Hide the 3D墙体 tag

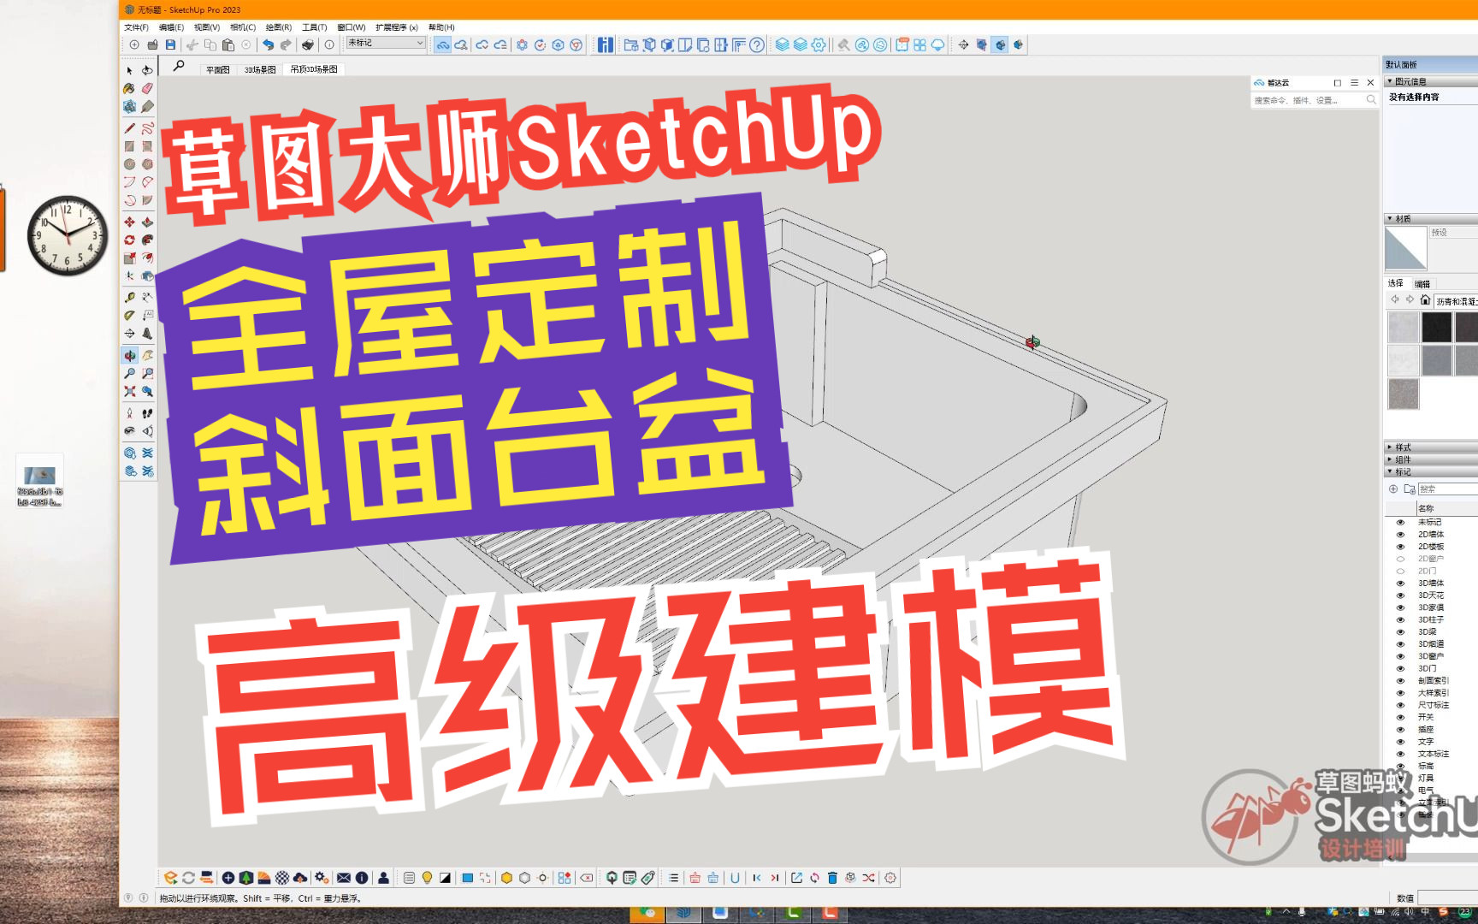1400,583
